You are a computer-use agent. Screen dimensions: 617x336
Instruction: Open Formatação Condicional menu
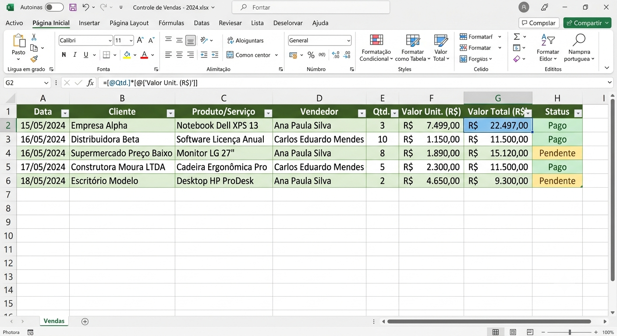coord(376,48)
